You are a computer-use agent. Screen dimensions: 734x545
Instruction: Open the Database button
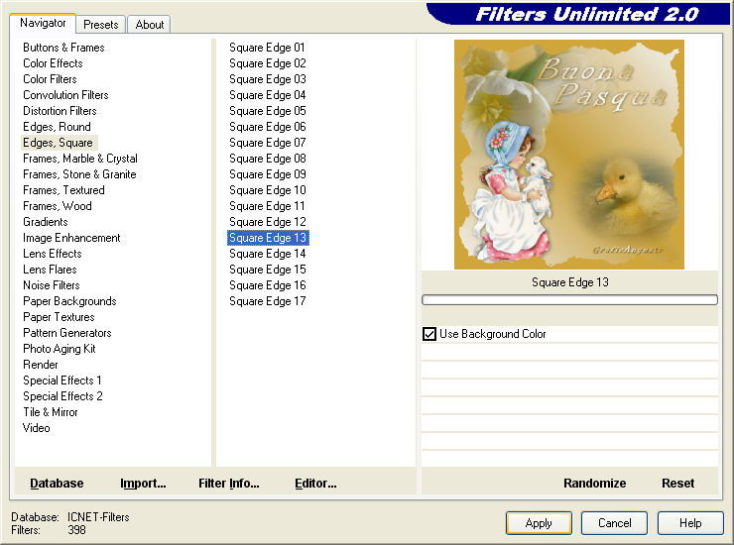pyautogui.click(x=57, y=484)
